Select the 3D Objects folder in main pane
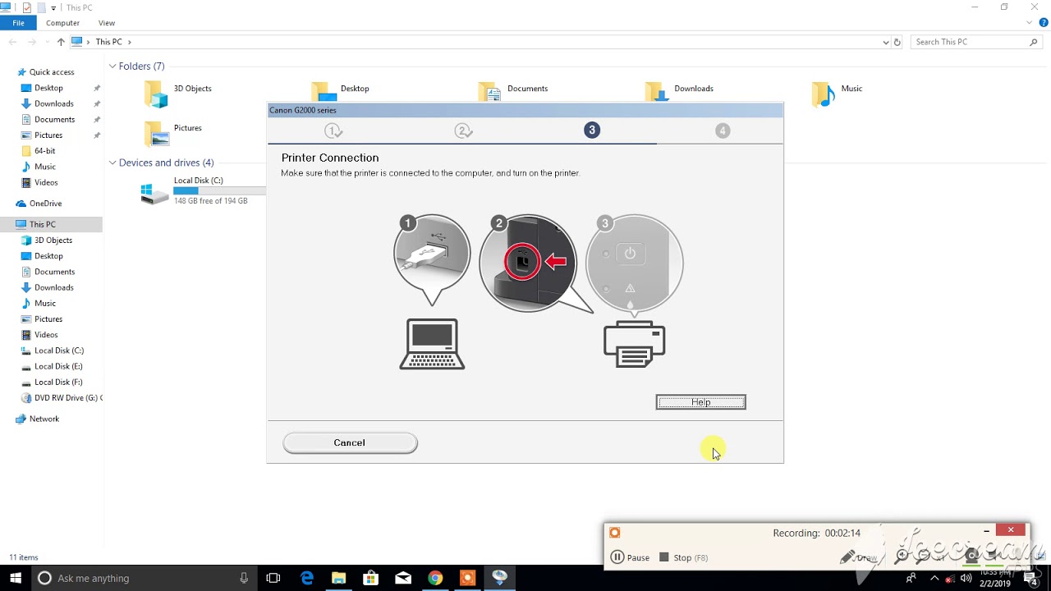The height and width of the screenshot is (591, 1051). 179,93
